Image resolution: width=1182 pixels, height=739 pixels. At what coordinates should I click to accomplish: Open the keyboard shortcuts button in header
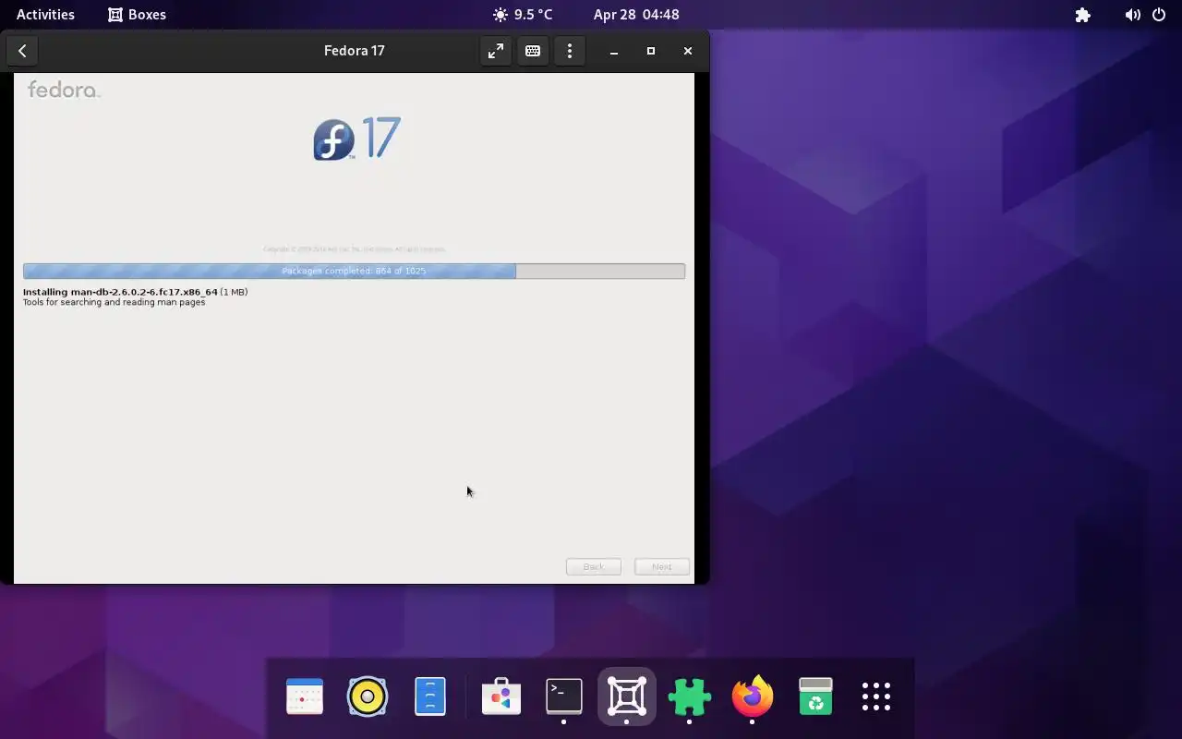coord(533,51)
